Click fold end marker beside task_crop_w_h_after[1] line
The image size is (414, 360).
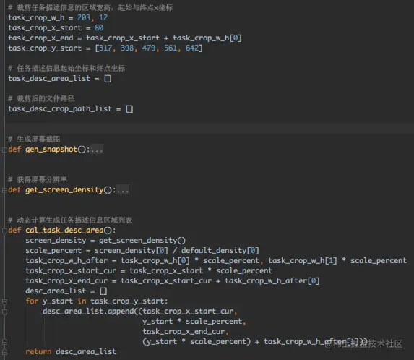pyautogui.click(x=4, y=342)
